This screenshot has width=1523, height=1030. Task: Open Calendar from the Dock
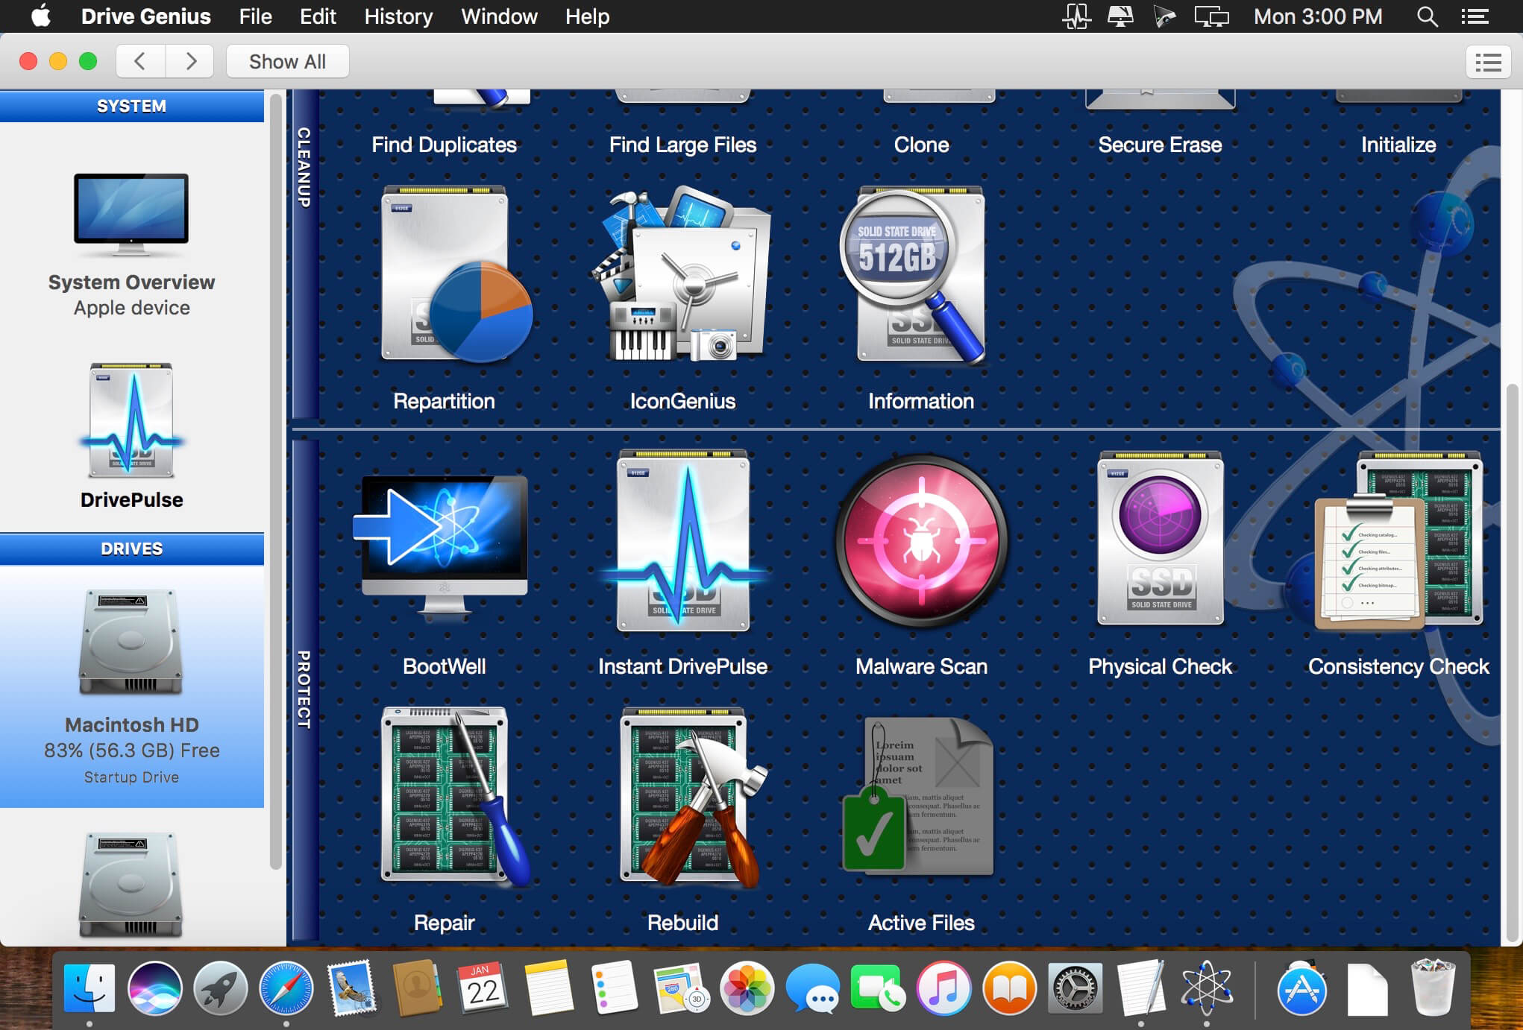[x=483, y=988]
